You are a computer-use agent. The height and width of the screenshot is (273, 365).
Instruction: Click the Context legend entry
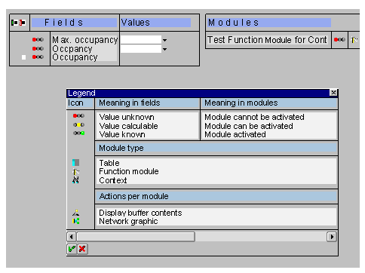(x=113, y=180)
